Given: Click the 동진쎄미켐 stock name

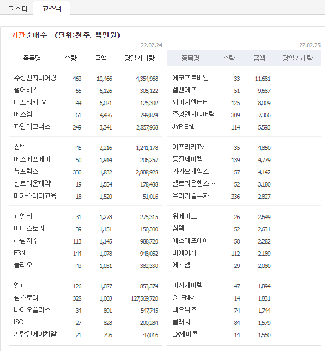Looking at the screenshot, I should 187,159.
